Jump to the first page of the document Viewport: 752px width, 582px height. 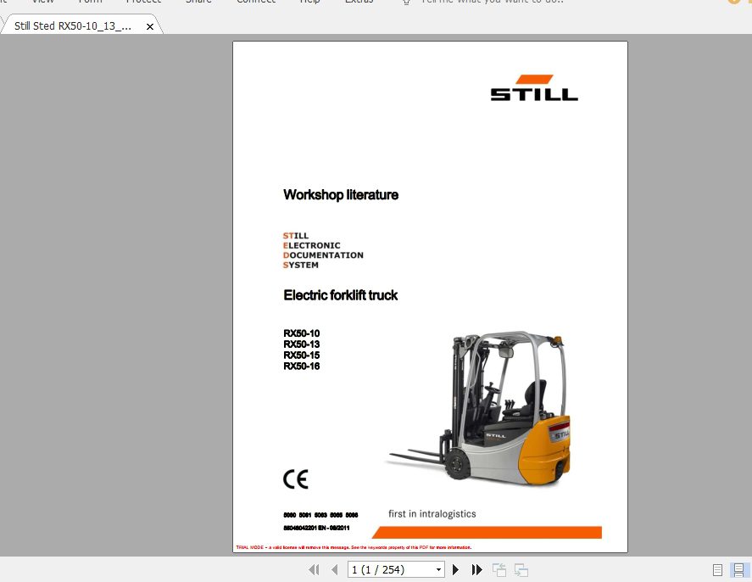(315, 569)
